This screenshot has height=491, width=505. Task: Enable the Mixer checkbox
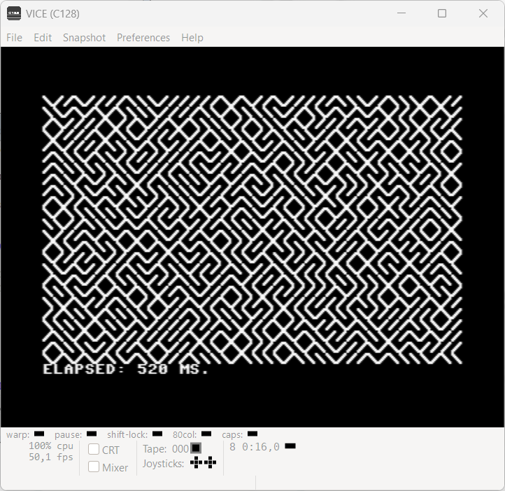94,467
